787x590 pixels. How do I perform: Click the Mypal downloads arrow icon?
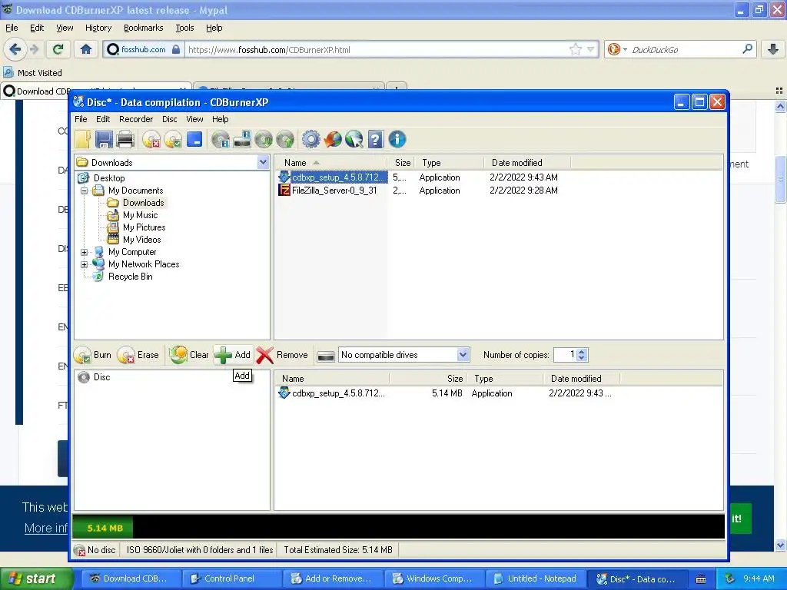773,49
